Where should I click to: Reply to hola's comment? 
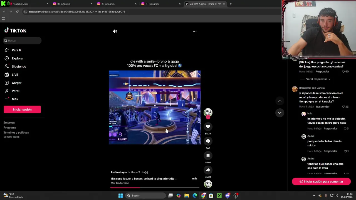coord(330,129)
